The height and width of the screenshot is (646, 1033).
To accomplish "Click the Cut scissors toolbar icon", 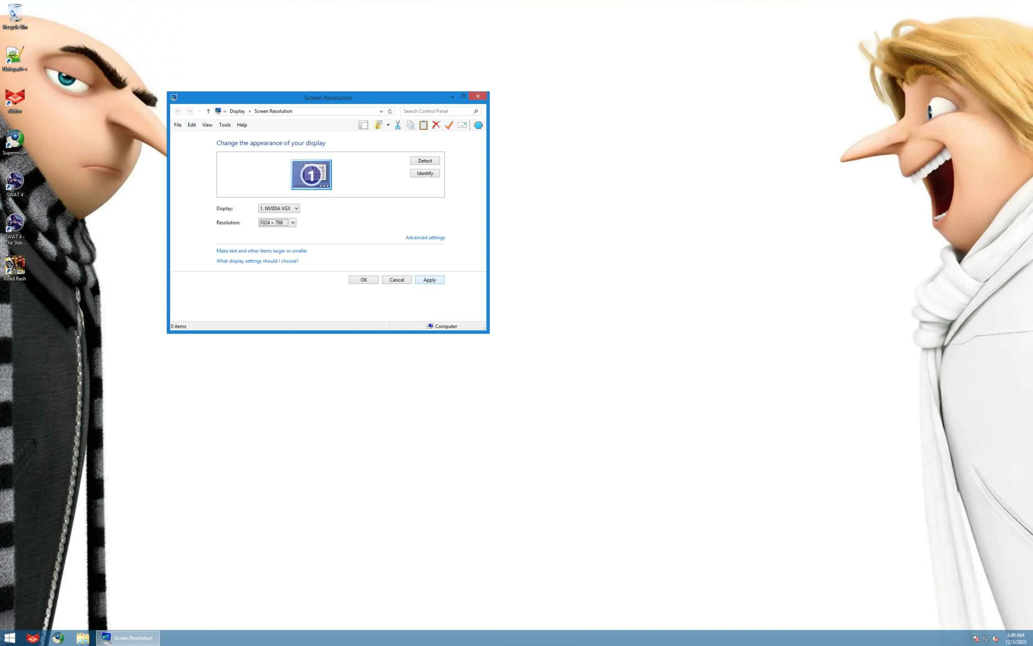I will [397, 125].
